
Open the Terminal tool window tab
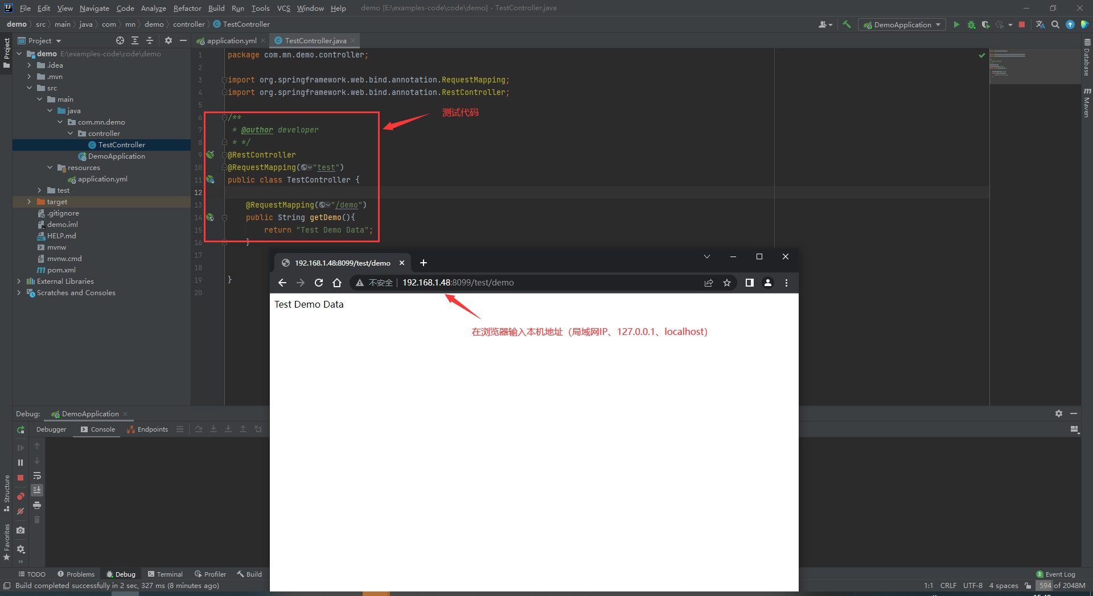click(165, 574)
